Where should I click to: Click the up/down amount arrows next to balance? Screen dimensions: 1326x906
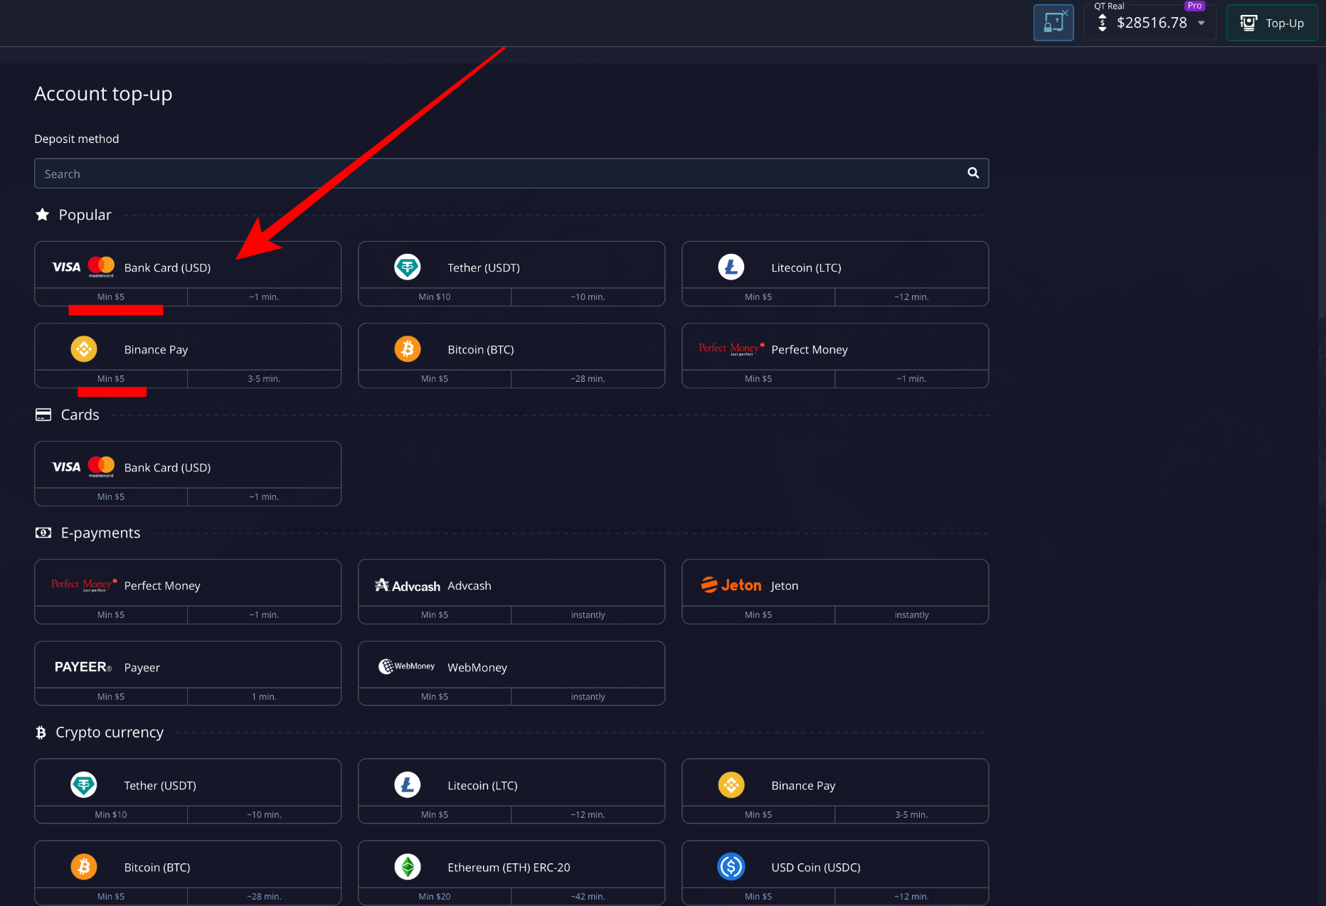point(1102,23)
